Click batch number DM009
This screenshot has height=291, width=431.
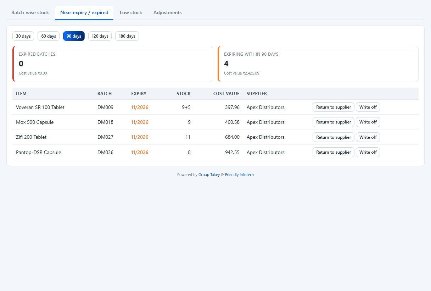tap(106, 107)
